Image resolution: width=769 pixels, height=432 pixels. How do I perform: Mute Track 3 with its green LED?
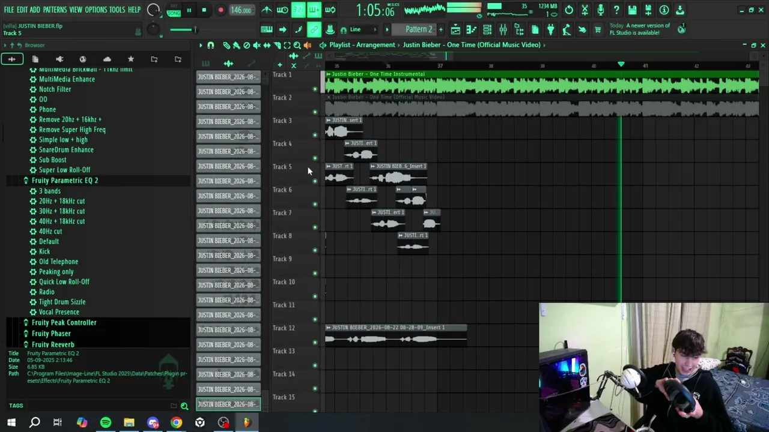point(315,135)
